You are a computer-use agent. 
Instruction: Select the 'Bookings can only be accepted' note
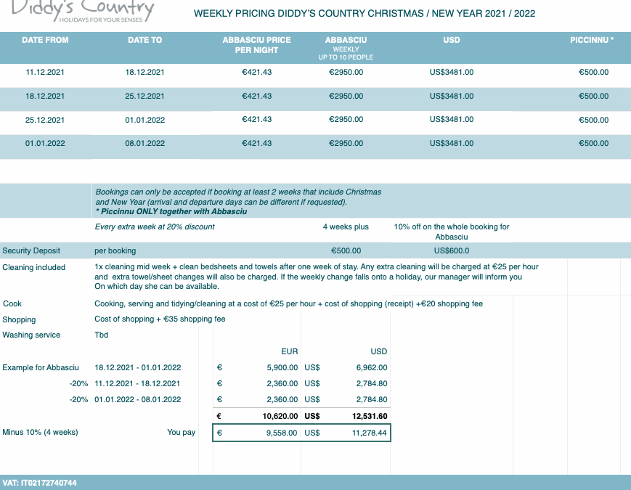click(x=238, y=197)
